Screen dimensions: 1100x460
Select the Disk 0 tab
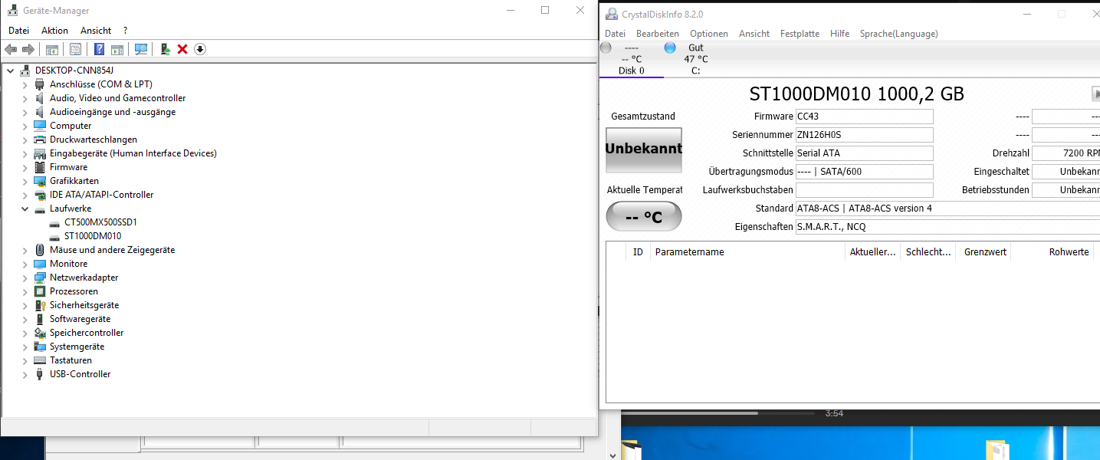(x=631, y=59)
